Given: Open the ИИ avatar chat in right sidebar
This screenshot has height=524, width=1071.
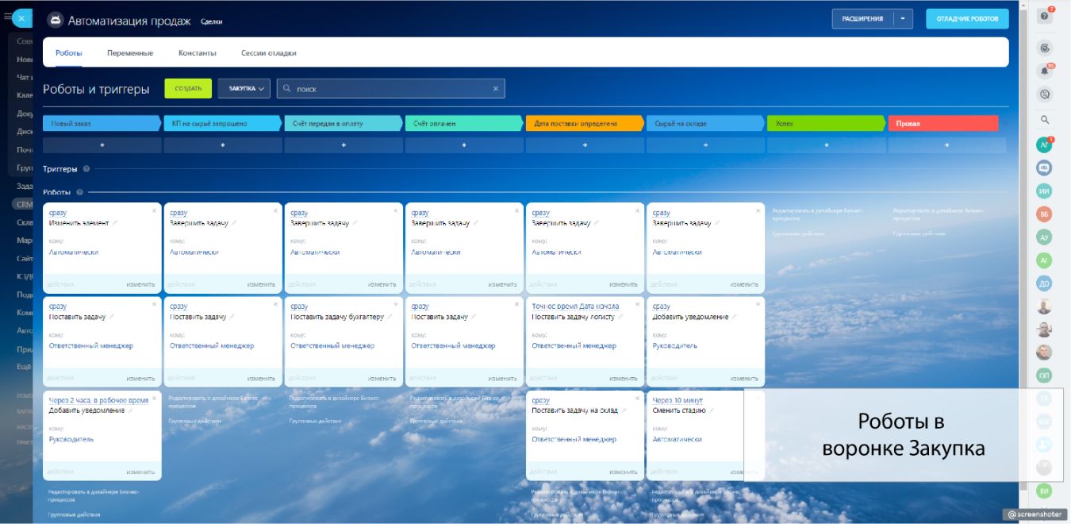Looking at the screenshot, I should click(1045, 191).
